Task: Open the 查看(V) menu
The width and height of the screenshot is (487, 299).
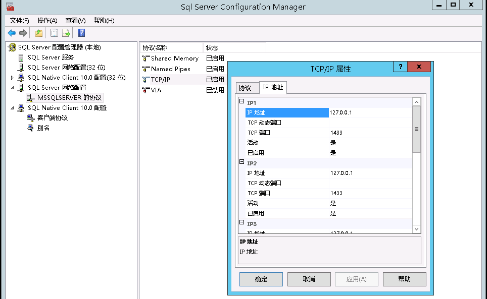Action: [75, 21]
